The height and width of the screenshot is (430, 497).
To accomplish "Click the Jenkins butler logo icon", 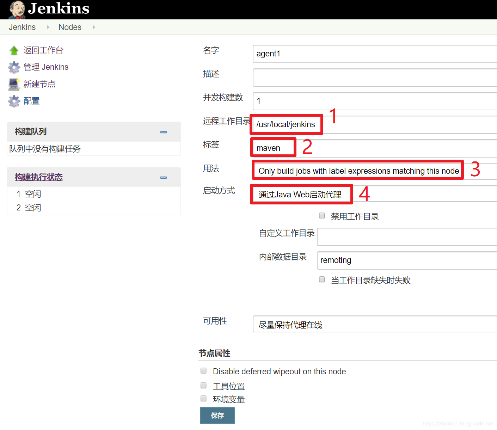I will (x=17, y=10).
